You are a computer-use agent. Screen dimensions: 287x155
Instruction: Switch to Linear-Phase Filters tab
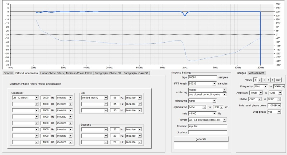click(52, 73)
